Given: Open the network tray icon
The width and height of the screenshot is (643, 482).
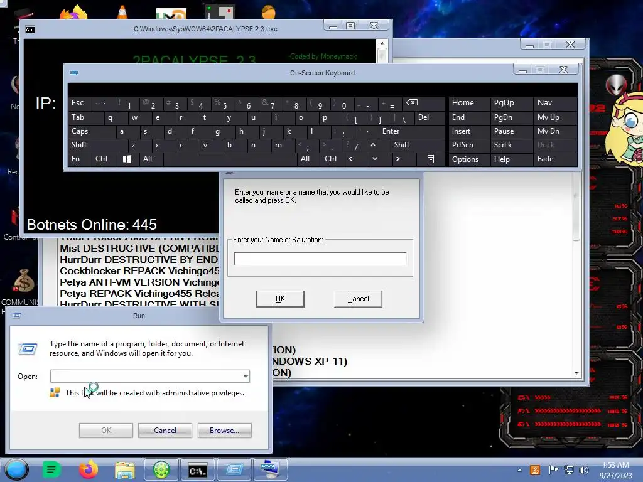Looking at the screenshot, I should [569, 470].
